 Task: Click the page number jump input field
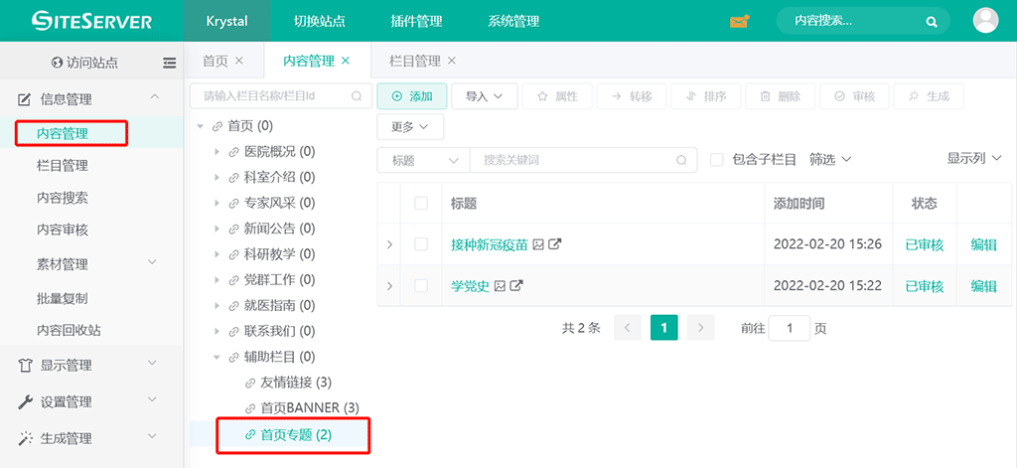[x=790, y=328]
